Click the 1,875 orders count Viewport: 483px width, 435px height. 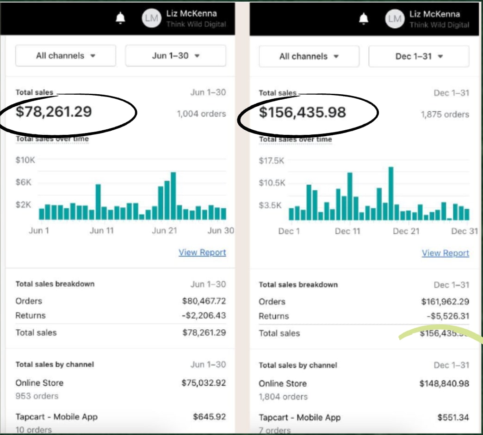[x=445, y=115]
